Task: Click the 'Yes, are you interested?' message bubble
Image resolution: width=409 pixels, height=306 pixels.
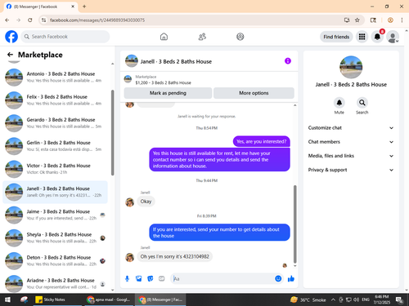Action: (x=262, y=141)
